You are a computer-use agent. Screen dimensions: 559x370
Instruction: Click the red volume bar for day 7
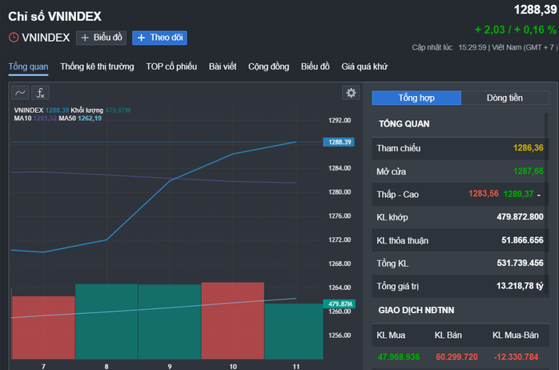tap(43, 328)
